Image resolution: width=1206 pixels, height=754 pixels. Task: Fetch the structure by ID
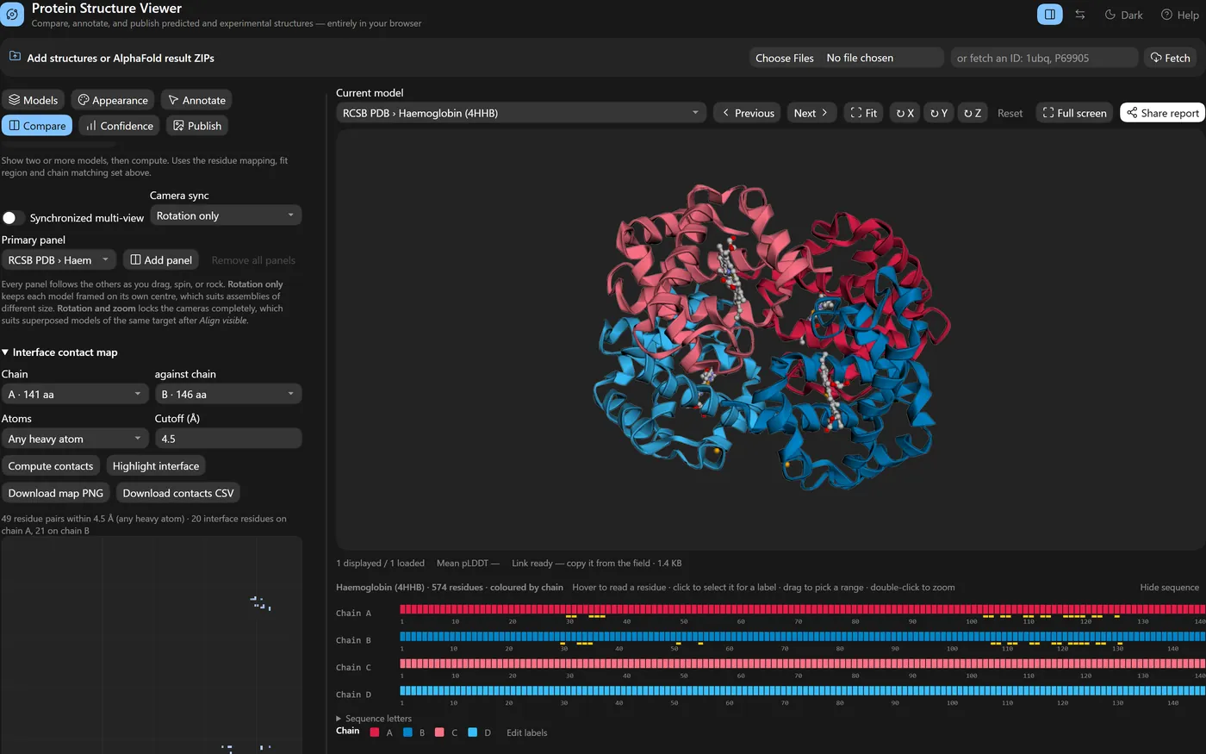(x=1170, y=58)
